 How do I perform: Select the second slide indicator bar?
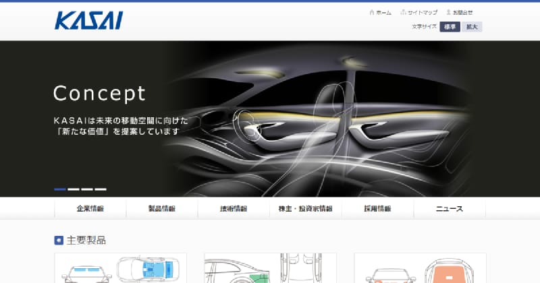74,189
